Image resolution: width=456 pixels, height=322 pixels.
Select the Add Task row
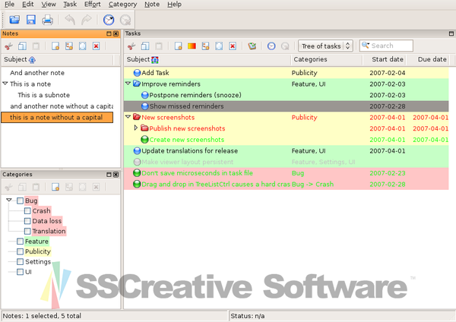click(x=287, y=73)
